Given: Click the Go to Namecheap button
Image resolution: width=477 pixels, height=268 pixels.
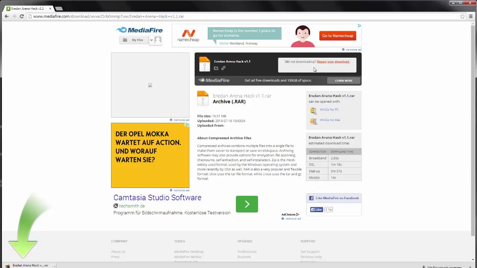Looking at the screenshot, I should pyautogui.click(x=338, y=36).
